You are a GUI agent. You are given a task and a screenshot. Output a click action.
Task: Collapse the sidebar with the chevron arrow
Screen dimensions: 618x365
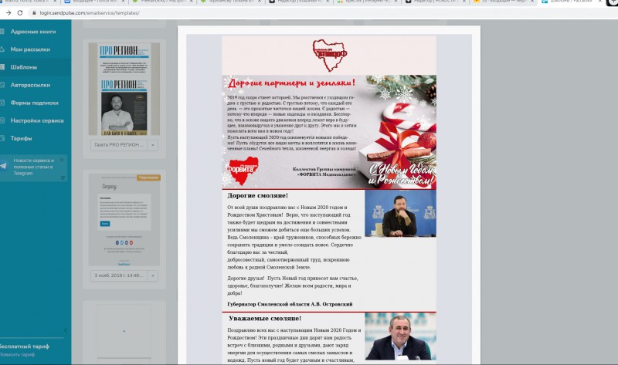pos(66,330)
